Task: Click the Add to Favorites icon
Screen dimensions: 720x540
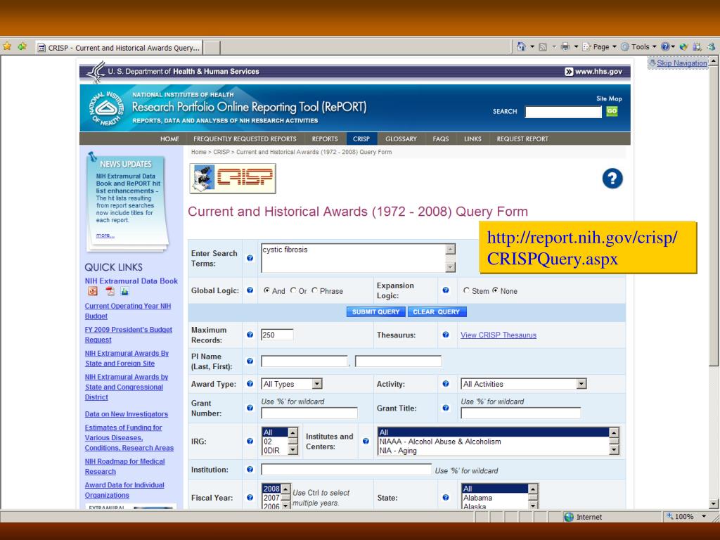Action: tap(22, 46)
